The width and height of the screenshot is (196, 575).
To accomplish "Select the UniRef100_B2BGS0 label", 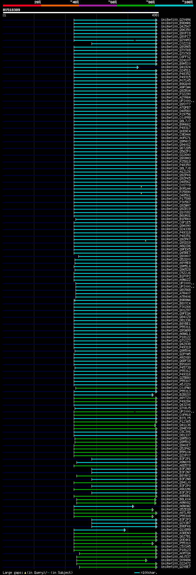I will click(176, 395).
